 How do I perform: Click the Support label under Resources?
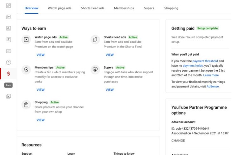click(x=27, y=153)
